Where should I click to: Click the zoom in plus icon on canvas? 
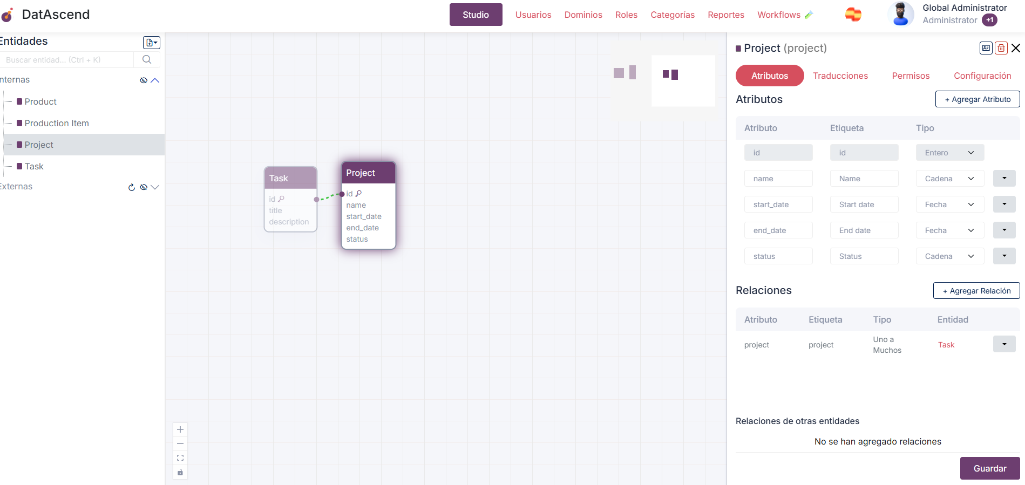pos(180,429)
